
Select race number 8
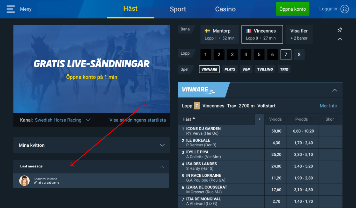click(299, 55)
